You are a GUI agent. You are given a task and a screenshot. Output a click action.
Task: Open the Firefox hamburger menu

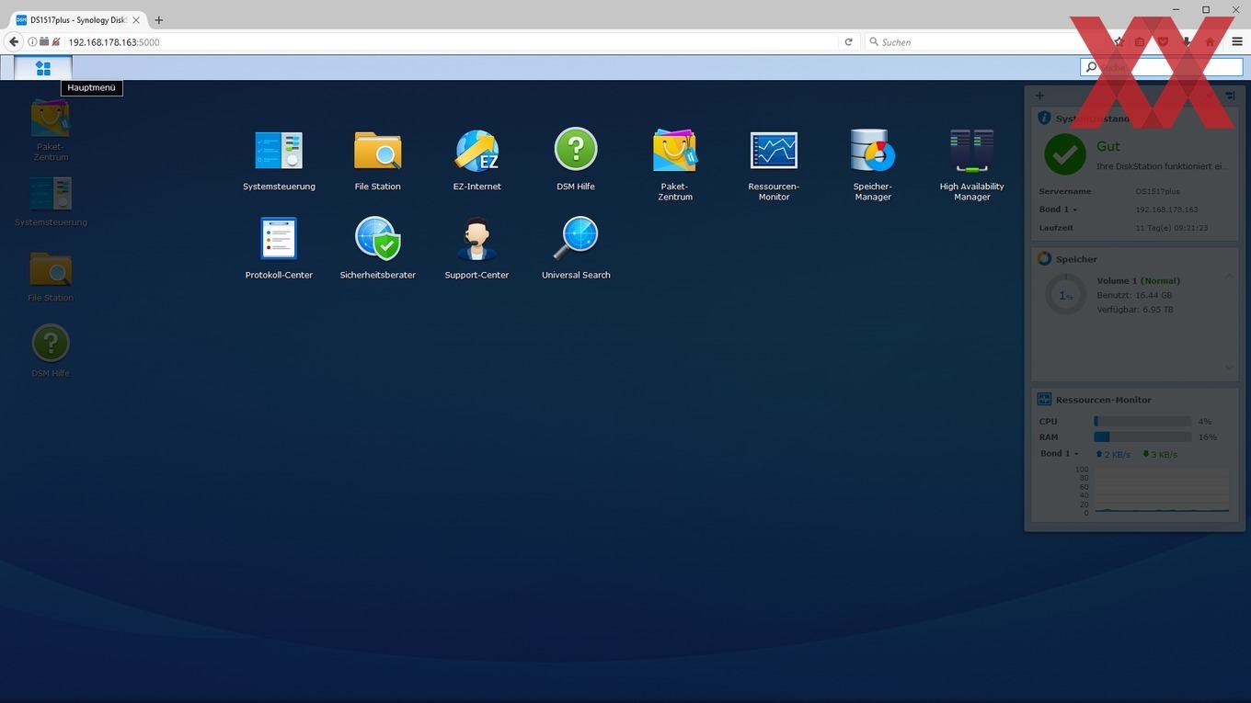pos(1237,41)
